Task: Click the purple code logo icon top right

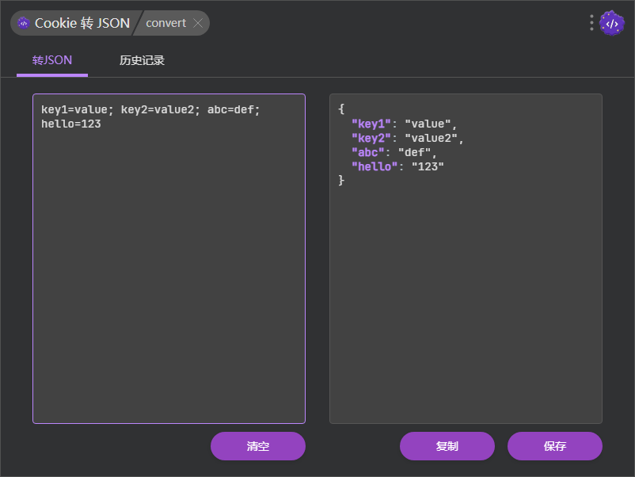Action: coord(611,23)
